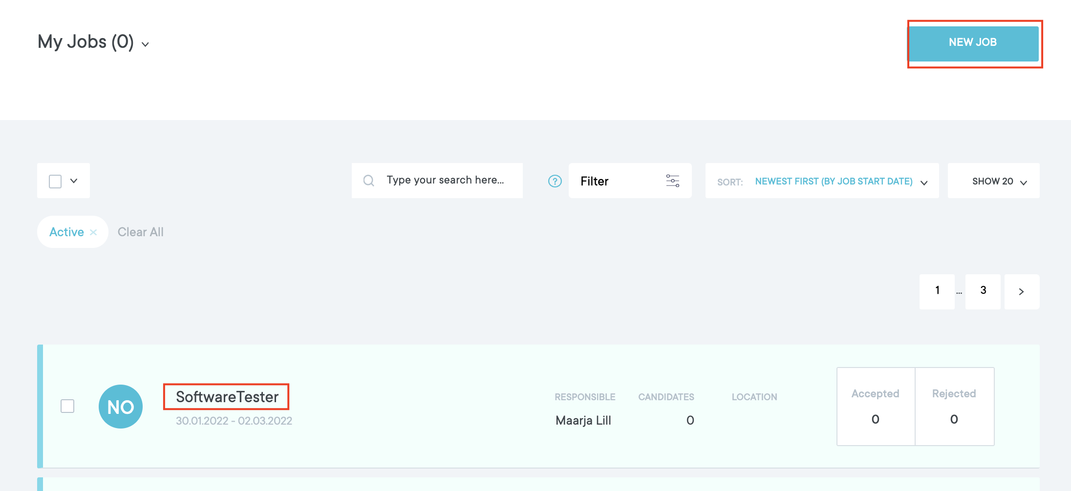This screenshot has height=491, width=1071.
Task: Toggle the select-all jobs checkbox
Action: point(55,181)
